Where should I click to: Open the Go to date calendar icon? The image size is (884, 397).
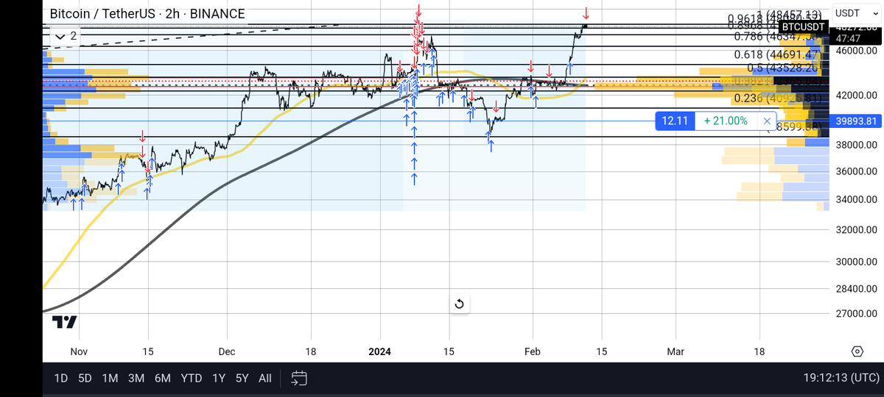pos(298,379)
